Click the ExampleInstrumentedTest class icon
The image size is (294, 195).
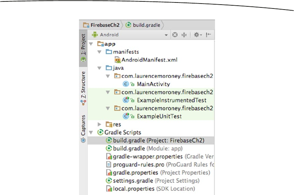pos(126,100)
